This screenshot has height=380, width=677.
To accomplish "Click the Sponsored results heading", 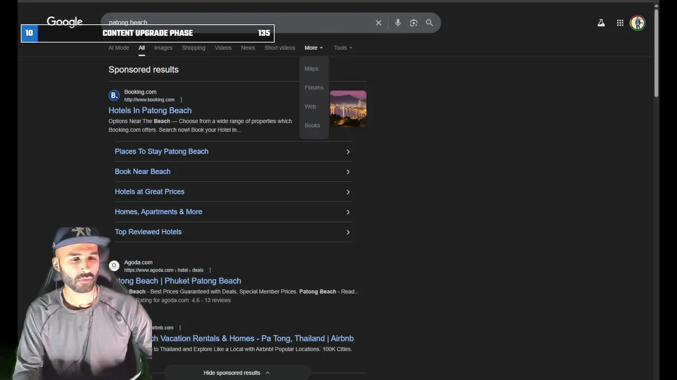I will [143, 70].
